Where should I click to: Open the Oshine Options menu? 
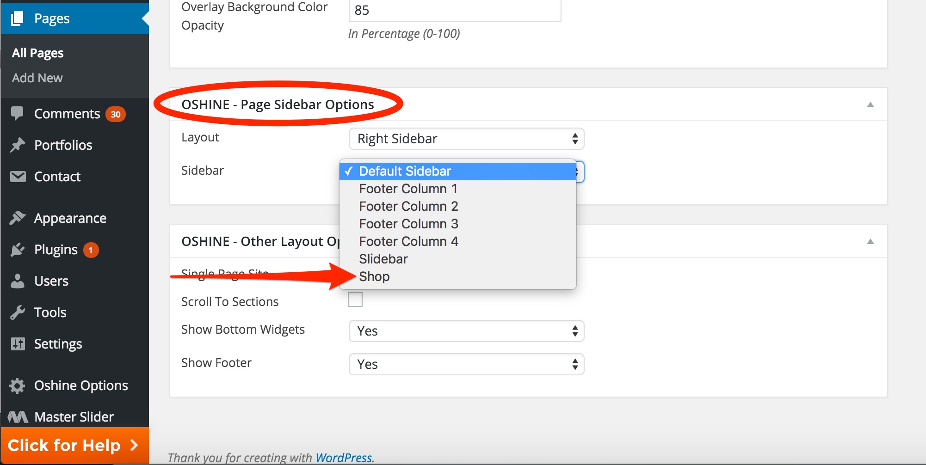click(74, 385)
